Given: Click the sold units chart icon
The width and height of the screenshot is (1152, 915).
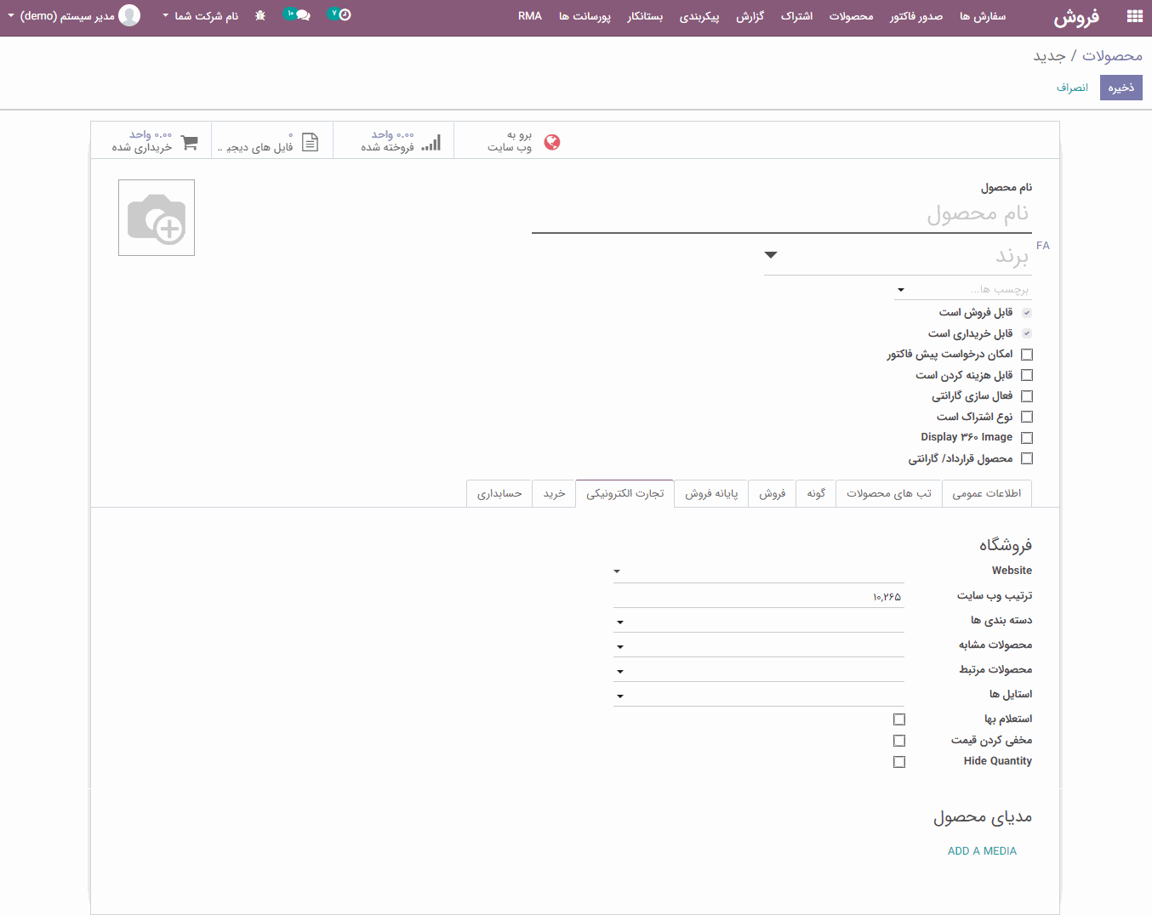Looking at the screenshot, I should pos(431,142).
